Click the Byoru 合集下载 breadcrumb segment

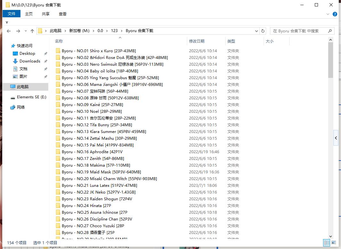[139, 31]
